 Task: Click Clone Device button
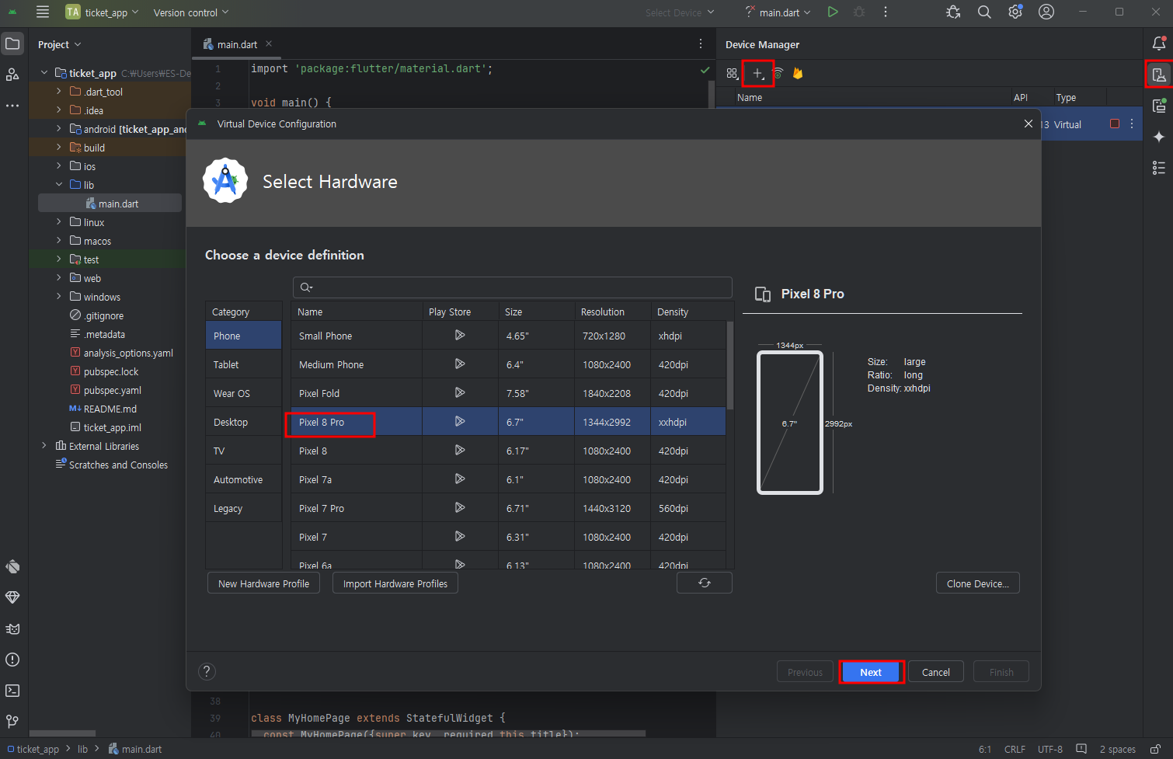point(978,583)
